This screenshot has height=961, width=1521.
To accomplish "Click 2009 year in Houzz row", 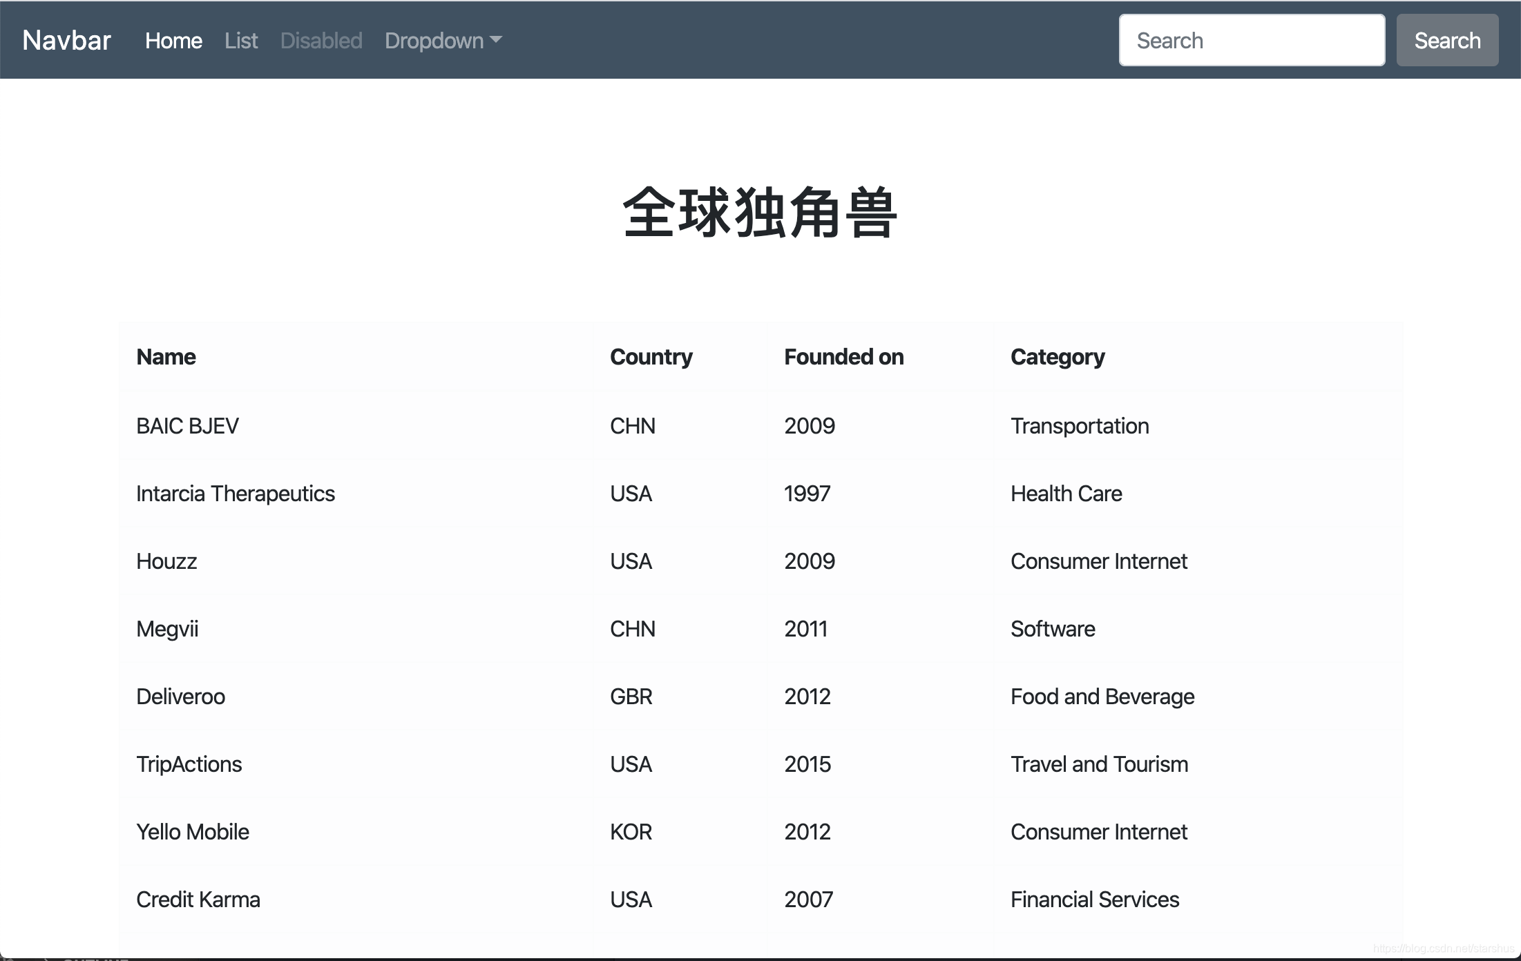I will [810, 561].
